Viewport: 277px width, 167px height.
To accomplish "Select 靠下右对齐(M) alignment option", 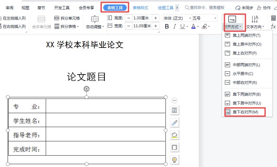I will click(245, 112).
